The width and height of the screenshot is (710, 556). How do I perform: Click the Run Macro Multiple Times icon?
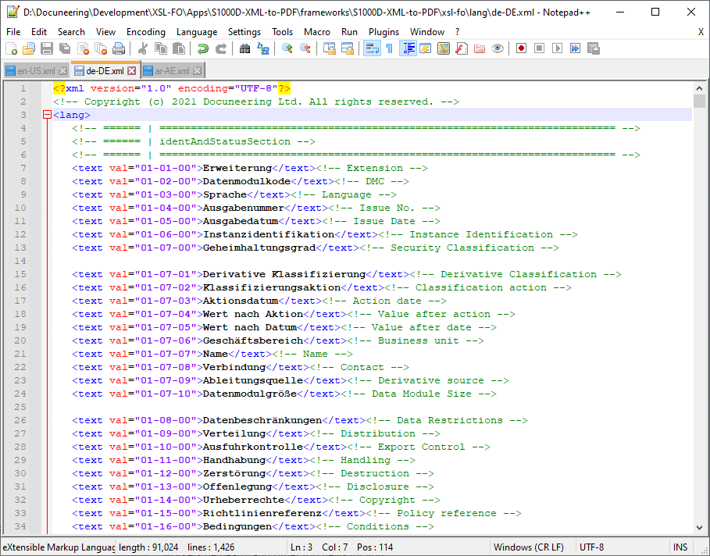coord(575,48)
